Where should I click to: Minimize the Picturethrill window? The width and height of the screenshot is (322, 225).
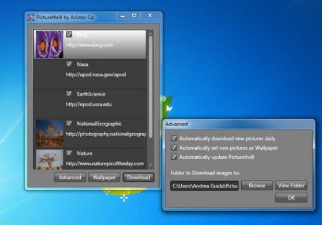pos(122,16)
